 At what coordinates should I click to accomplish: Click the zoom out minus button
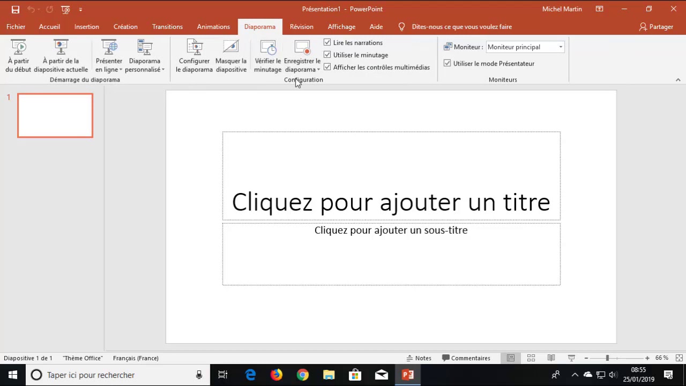pyautogui.click(x=586, y=358)
